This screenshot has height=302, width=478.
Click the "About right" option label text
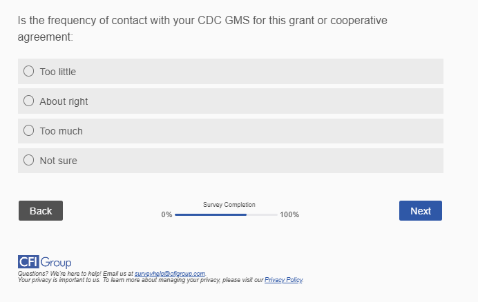click(64, 101)
